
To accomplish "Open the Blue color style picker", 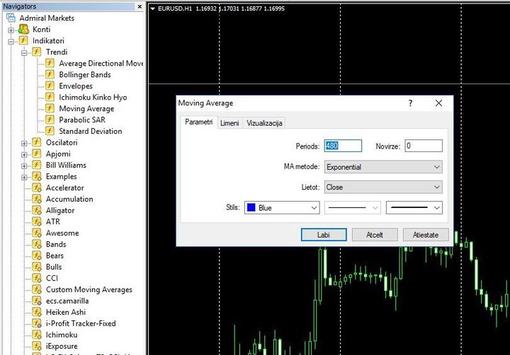I will (x=282, y=208).
